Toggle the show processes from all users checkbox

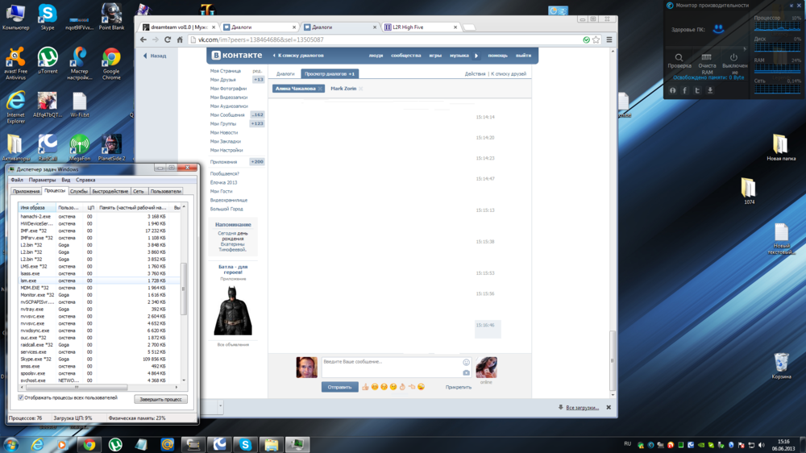[21, 398]
